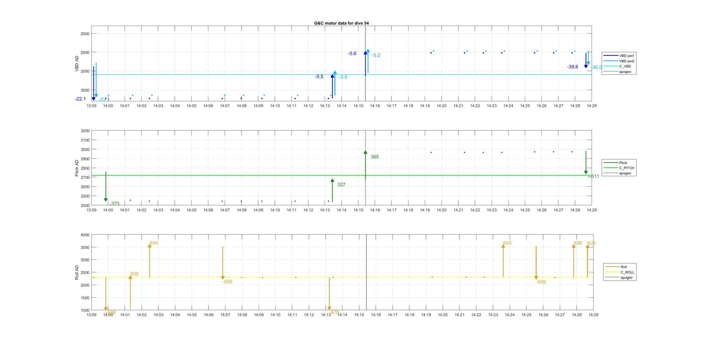Click the "639" roll annotation
Viewport: 703px width, 348px height.
pos(592,243)
